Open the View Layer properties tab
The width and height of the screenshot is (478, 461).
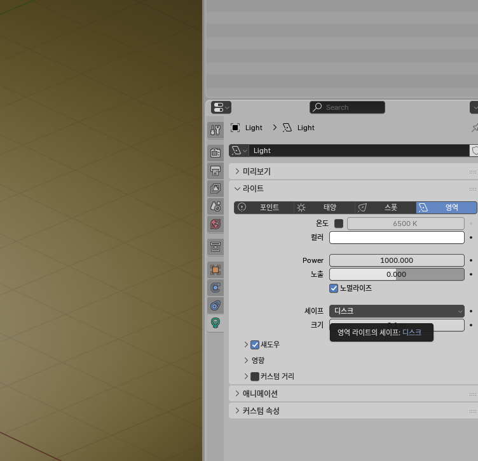pos(215,188)
